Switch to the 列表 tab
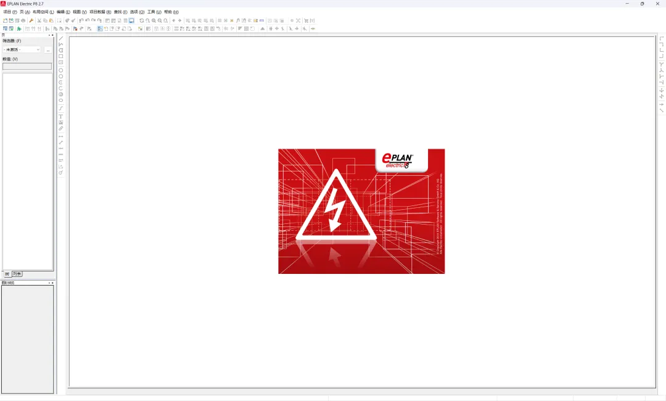The image size is (666, 401). click(x=17, y=274)
